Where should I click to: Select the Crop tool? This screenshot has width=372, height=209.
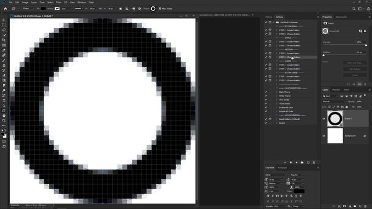pyautogui.click(x=4, y=40)
